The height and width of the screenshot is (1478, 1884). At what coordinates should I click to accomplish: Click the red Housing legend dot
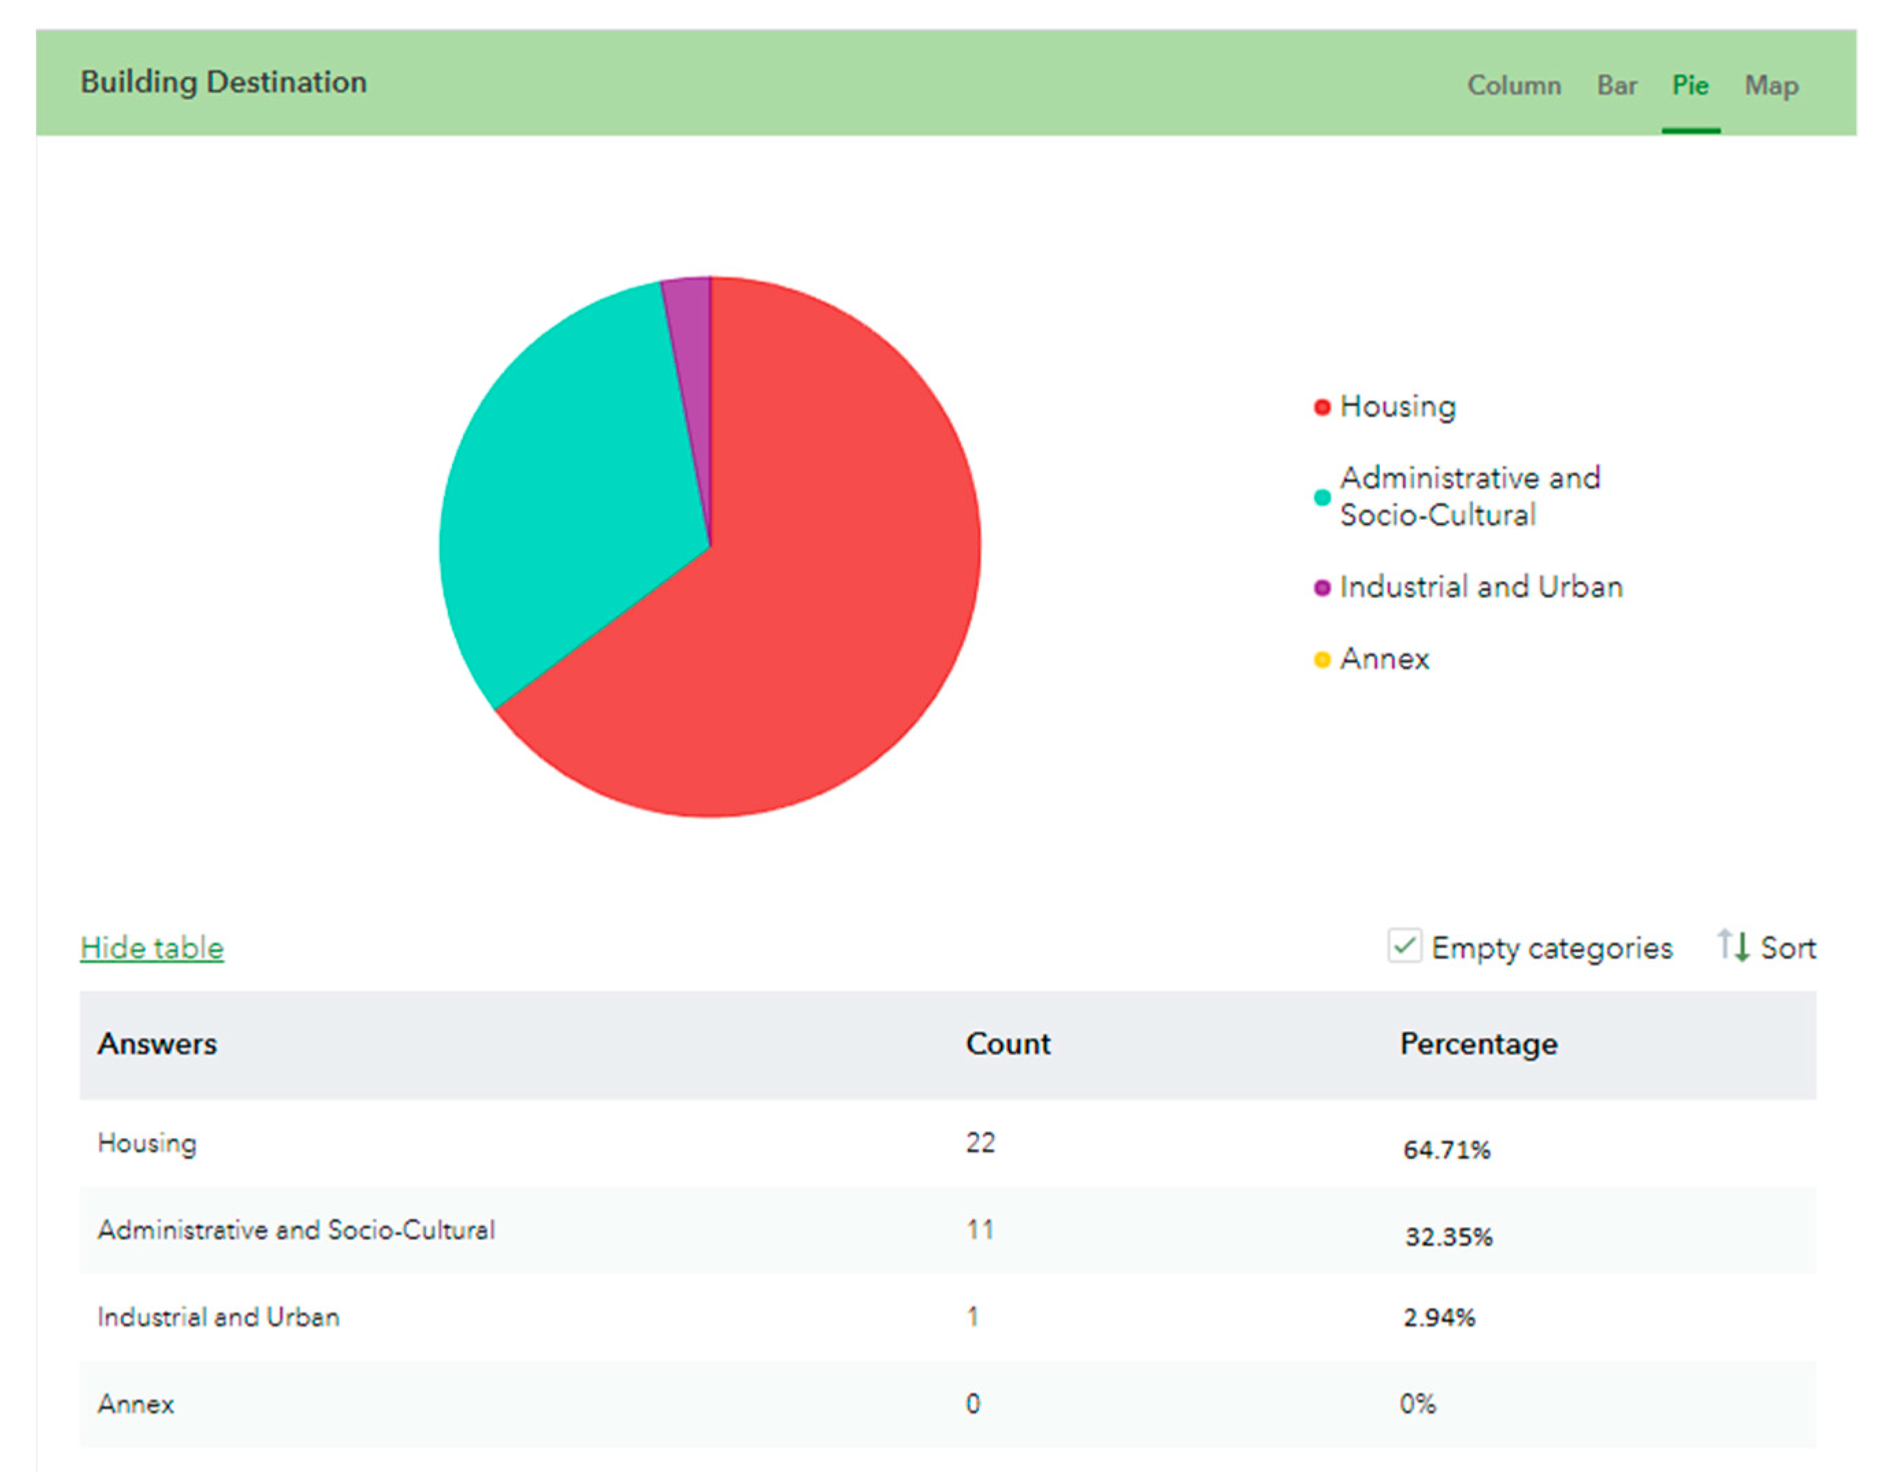(x=1321, y=408)
